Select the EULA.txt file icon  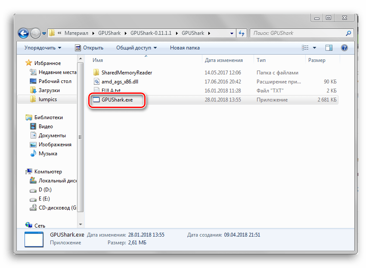coord(96,90)
